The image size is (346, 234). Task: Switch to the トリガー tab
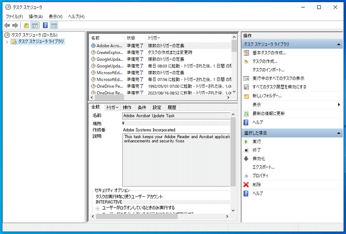point(112,108)
